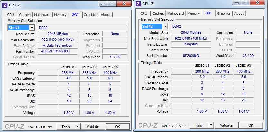Click the 200 MHz frequency cell

pos(202,71)
